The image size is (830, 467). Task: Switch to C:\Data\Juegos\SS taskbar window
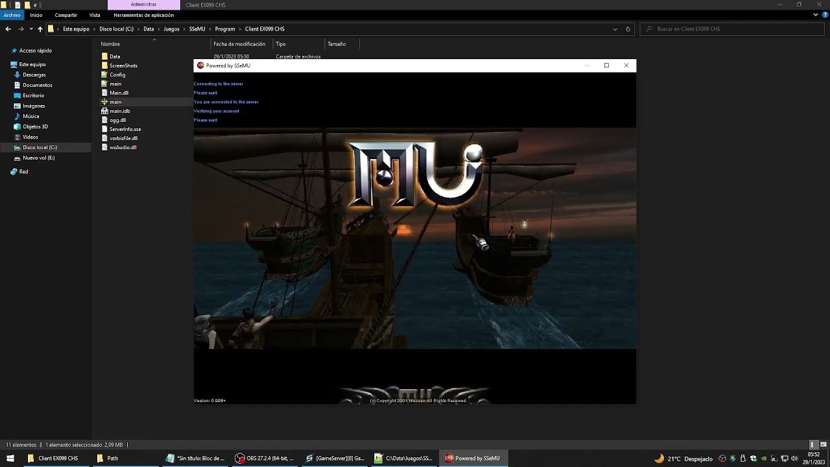pos(403,459)
